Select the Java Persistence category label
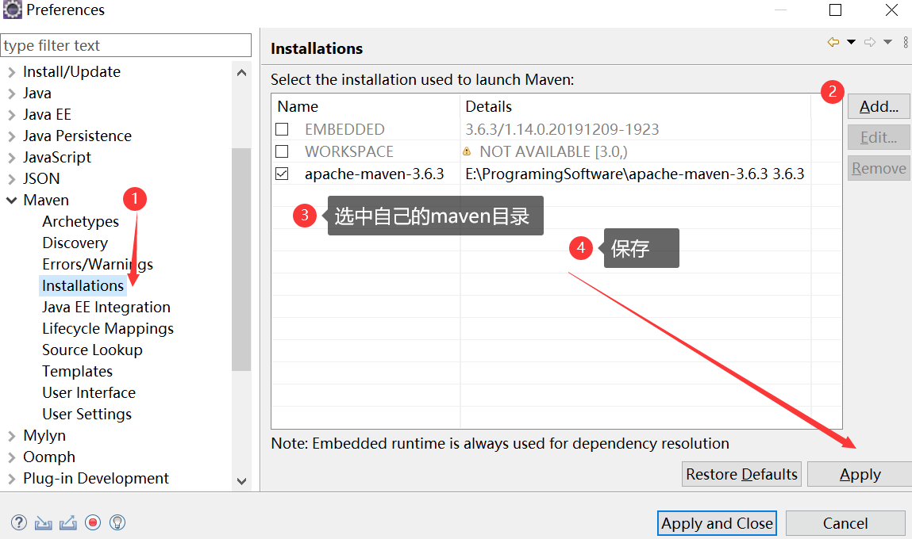Viewport: 912px width, 539px height. click(x=77, y=136)
